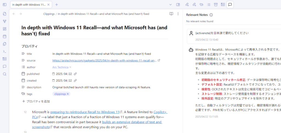Click the info icon beside Relevant Notes
281x133 pixels.
click(x=211, y=15)
